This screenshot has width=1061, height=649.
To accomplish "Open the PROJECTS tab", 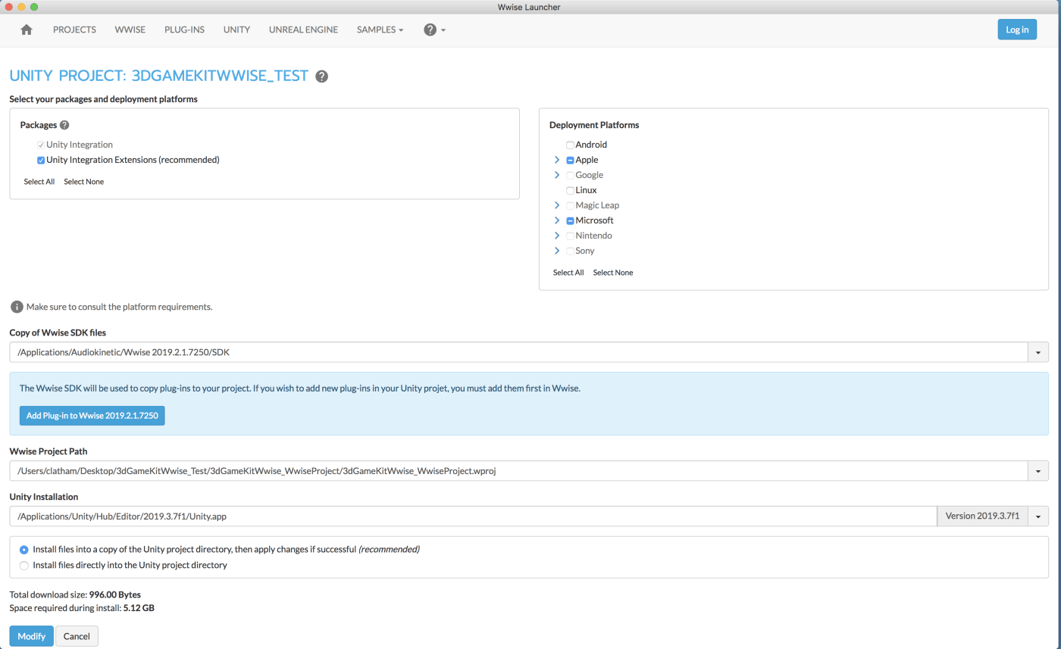I will click(x=74, y=30).
